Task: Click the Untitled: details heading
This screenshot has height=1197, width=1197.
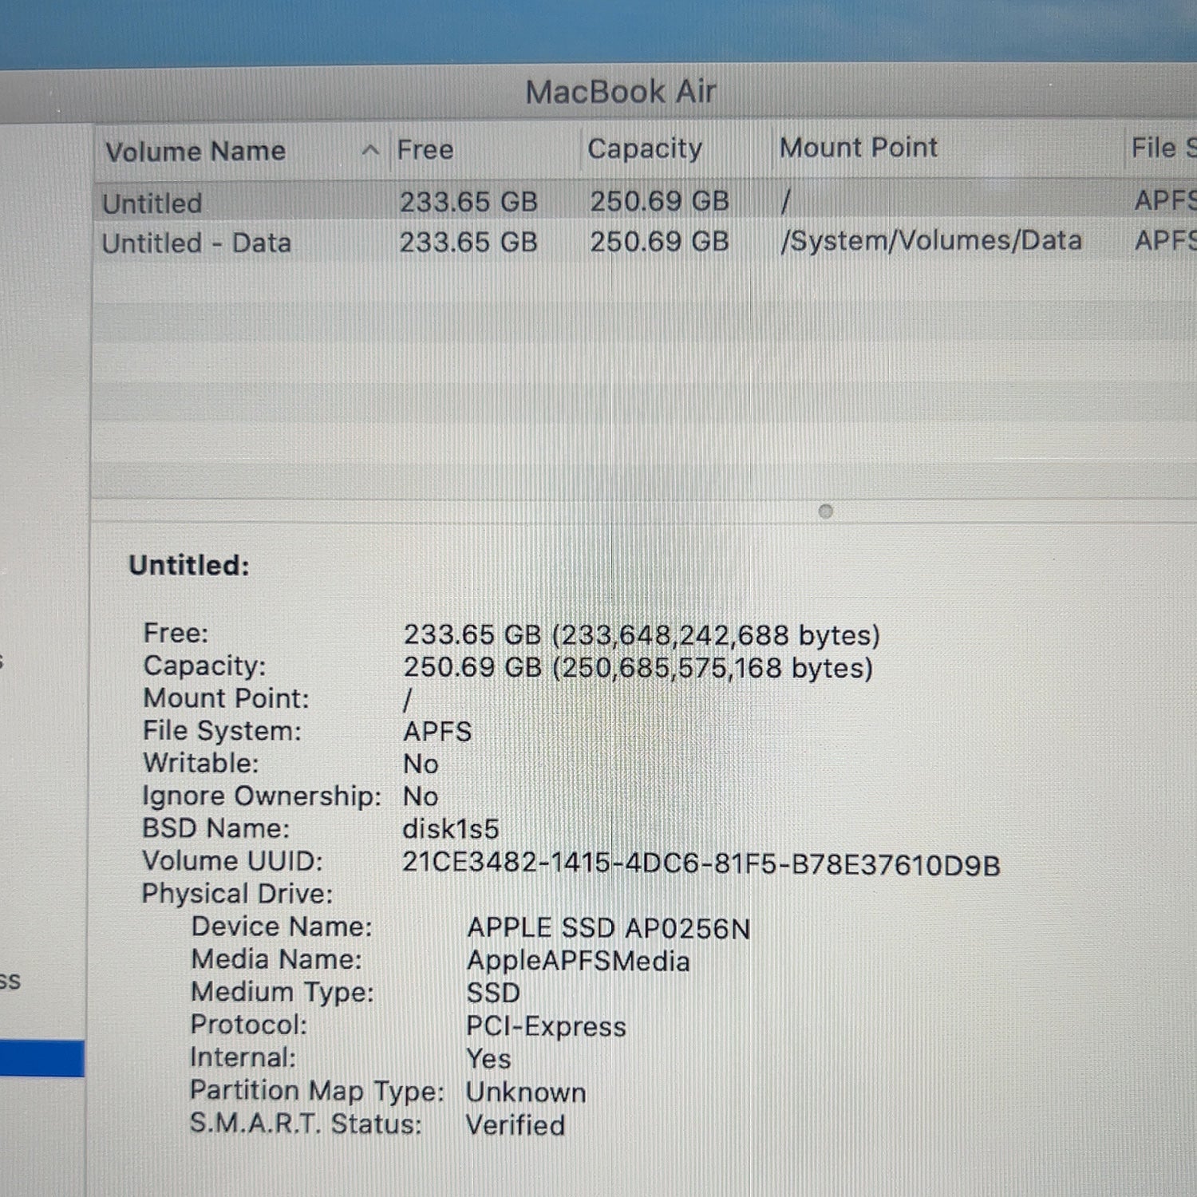Action: 189,565
